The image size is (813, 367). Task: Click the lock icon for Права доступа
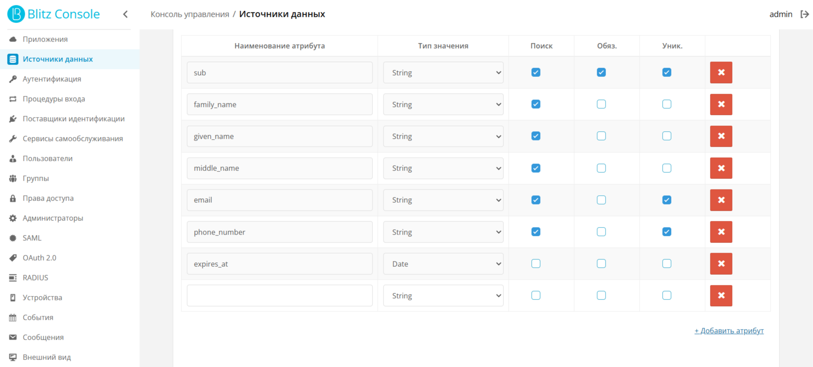[13, 198]
